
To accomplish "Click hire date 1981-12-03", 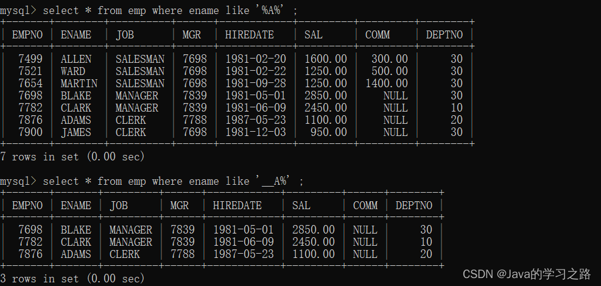I will coord(256,132).
